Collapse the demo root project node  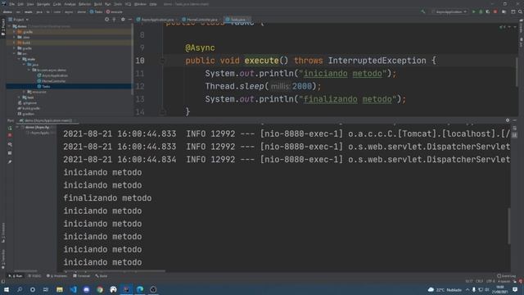9,26
